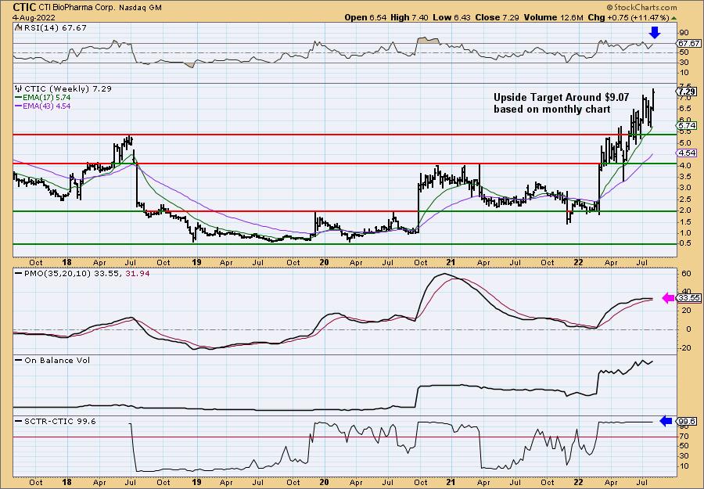Click the bar-chart icon before CTIC (Weekly)

coord(18,88)
